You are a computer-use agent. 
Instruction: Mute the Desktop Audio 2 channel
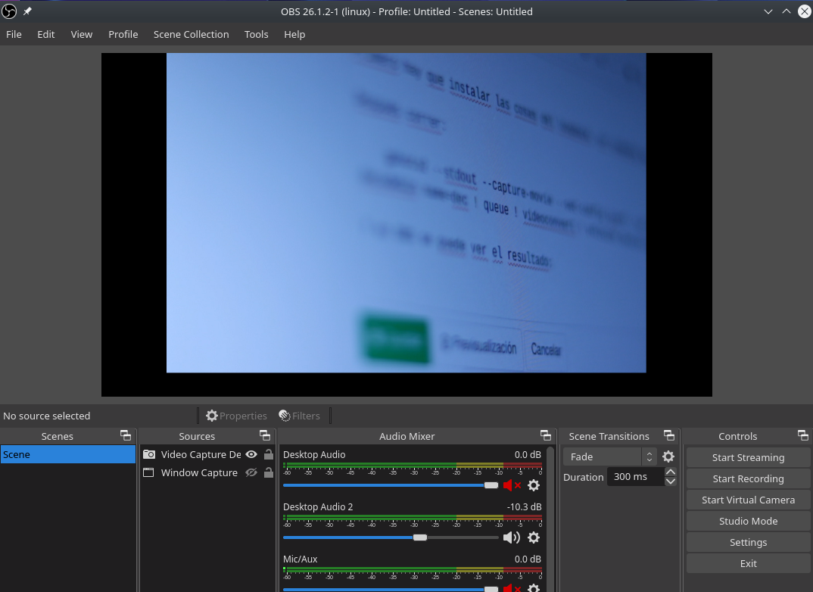512,537
